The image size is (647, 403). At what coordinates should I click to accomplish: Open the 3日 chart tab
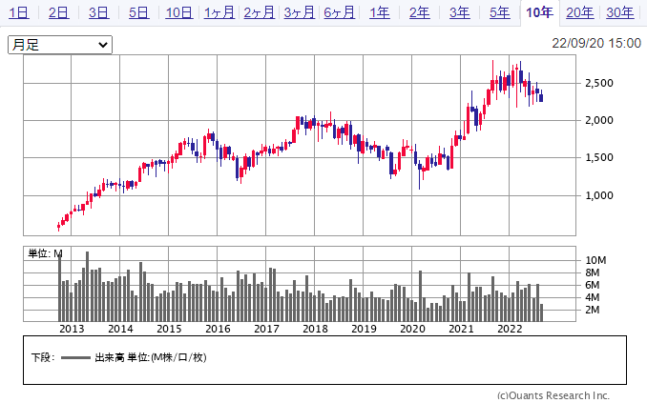click(x=98, y=12)
